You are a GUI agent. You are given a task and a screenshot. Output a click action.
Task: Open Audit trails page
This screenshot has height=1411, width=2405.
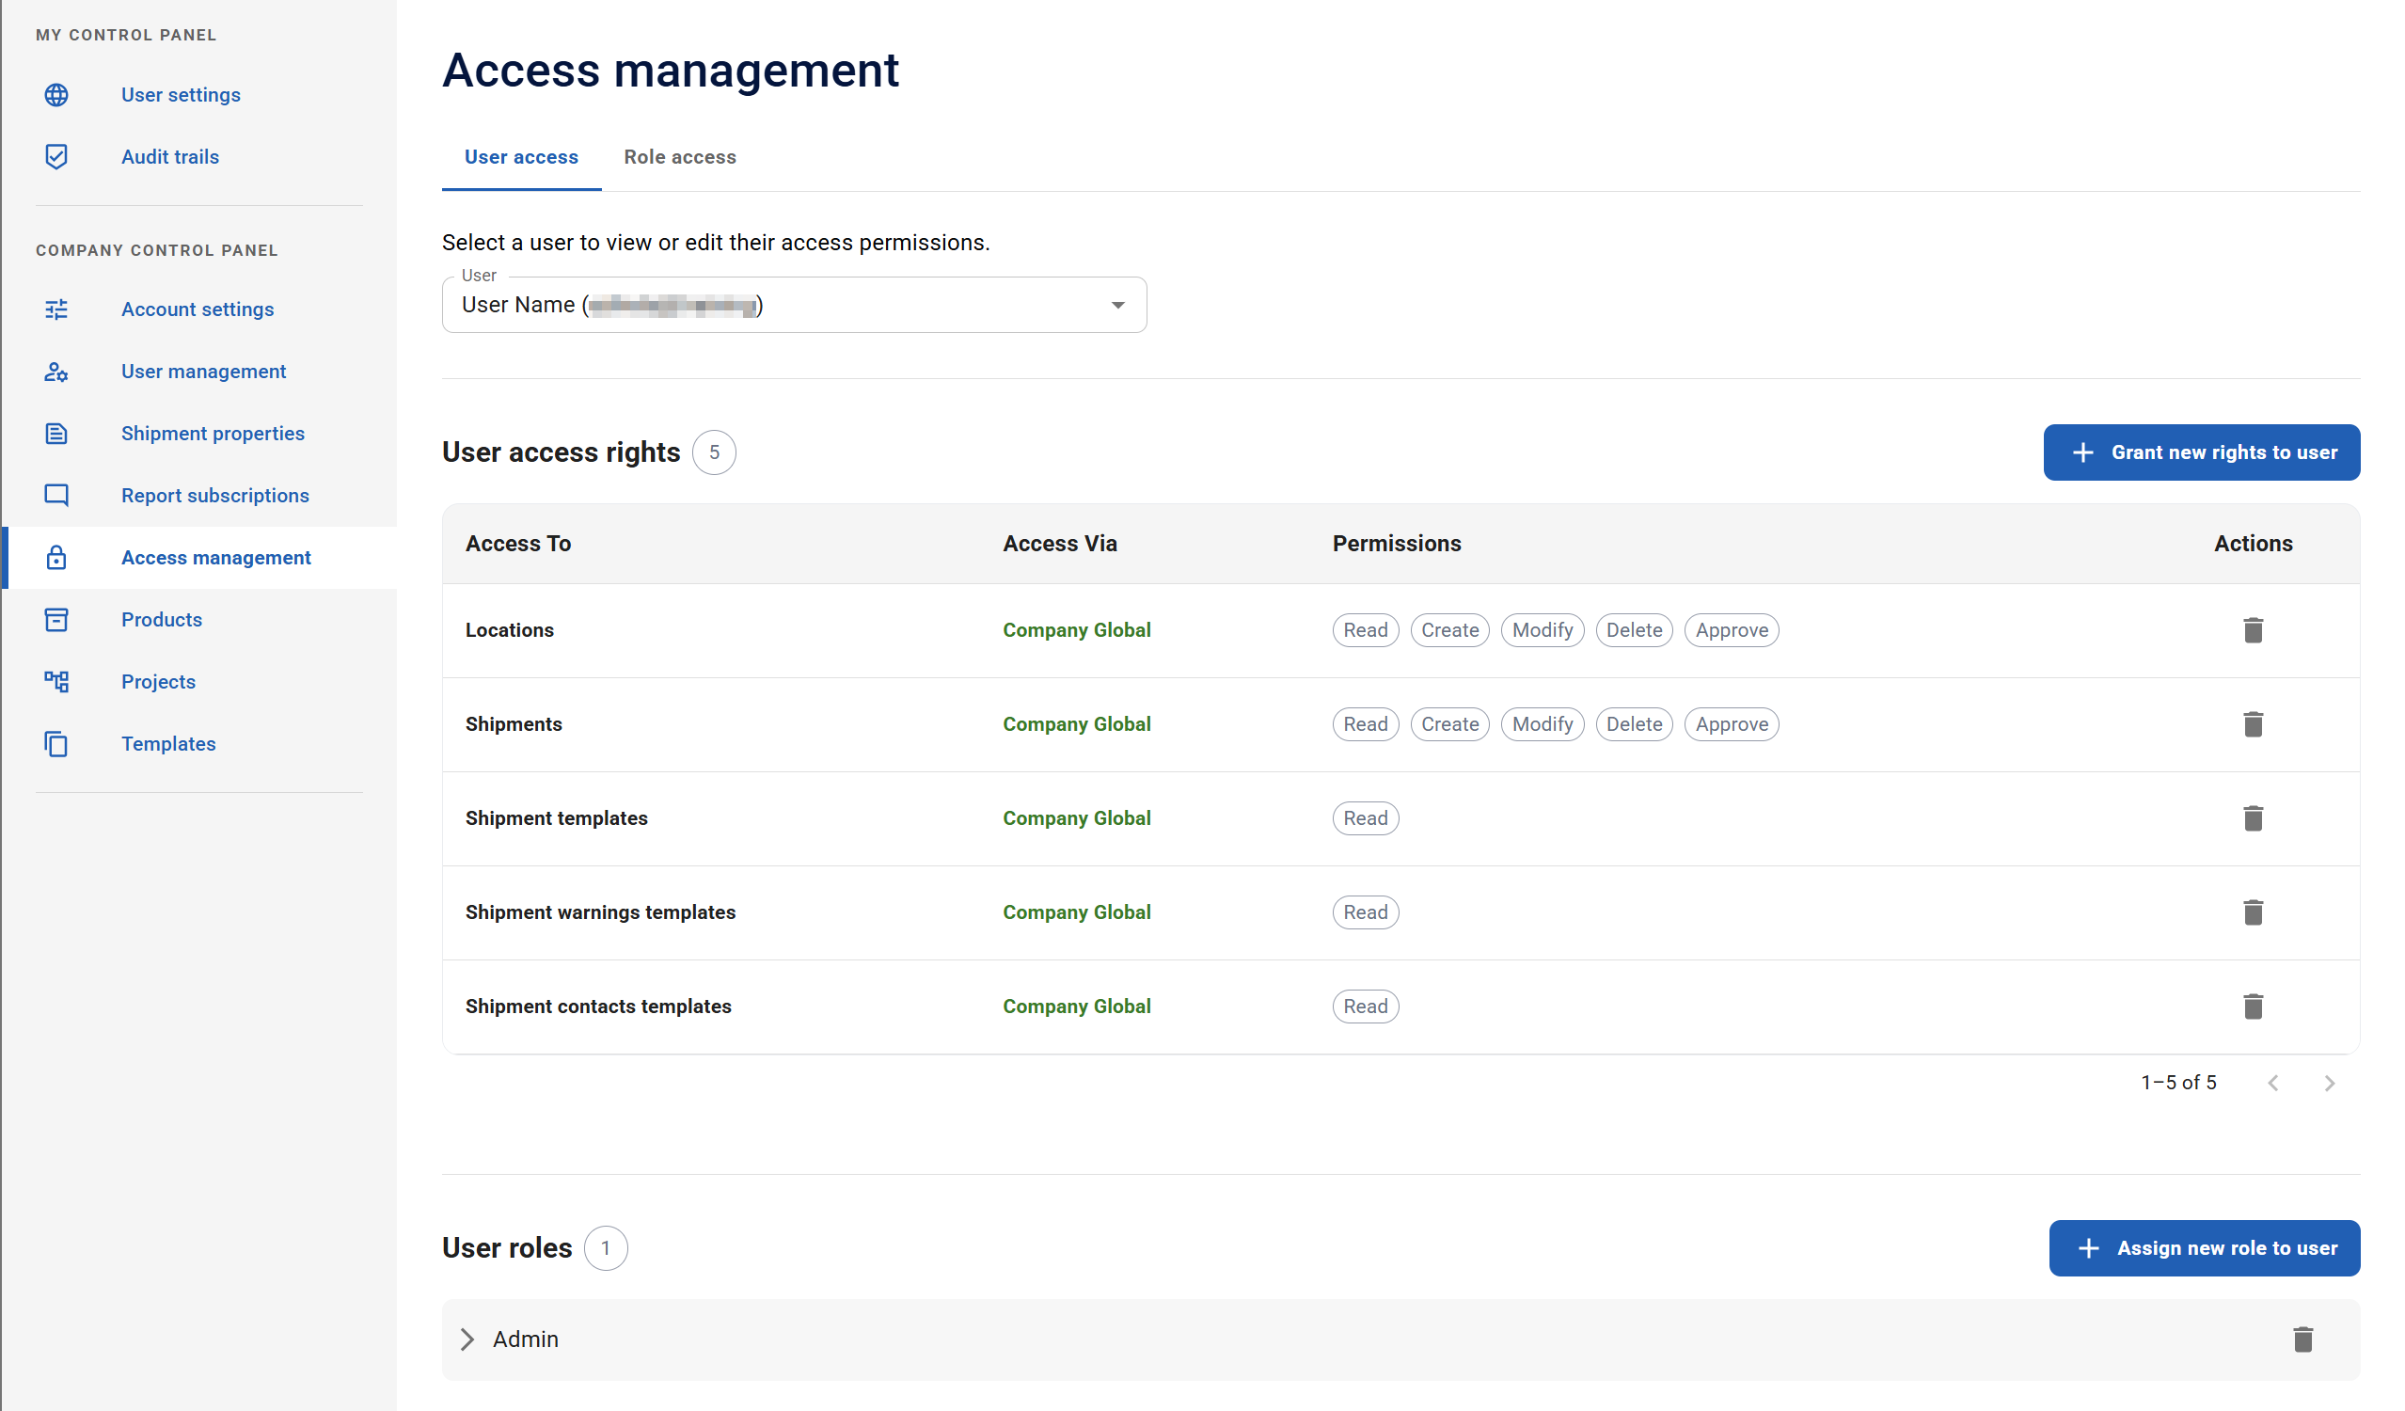tap(170, 156)
